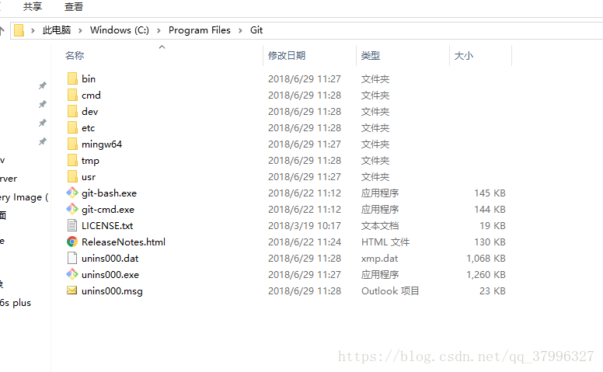This screenshot has width=603, height=372.
Task: Select the LICENSE.txt file name
Action: click(107, 226)
